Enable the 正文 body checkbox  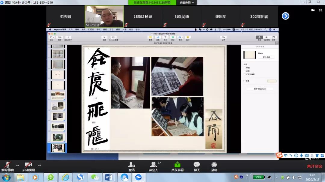tap(245, 71)
